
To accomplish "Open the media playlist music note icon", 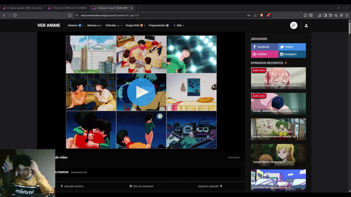I will coord(319,15).
